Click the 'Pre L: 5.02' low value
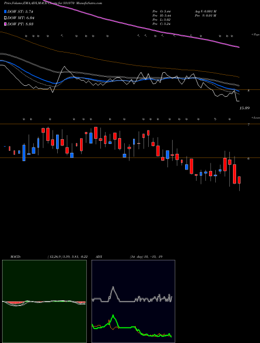Screen dimensions: 260x343 tap(162, 20)
